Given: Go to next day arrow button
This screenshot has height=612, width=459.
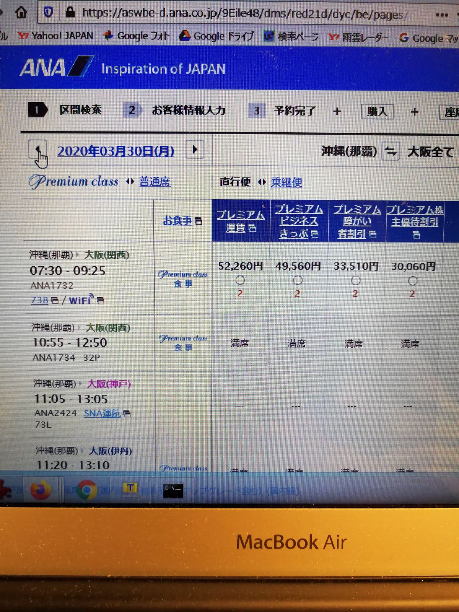Looking at the screenshot, I should [195, 149].
